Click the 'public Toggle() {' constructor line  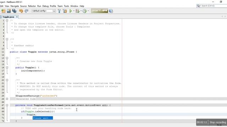[x=27, y=67]
